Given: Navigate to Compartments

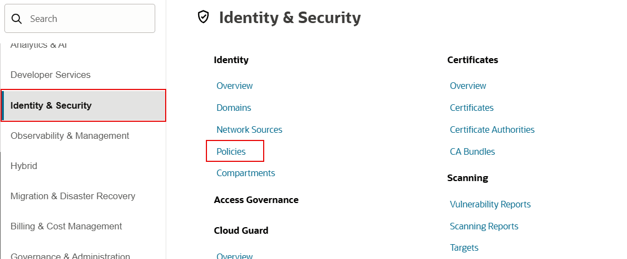Looking at the screenshot, I should point(246,173).
